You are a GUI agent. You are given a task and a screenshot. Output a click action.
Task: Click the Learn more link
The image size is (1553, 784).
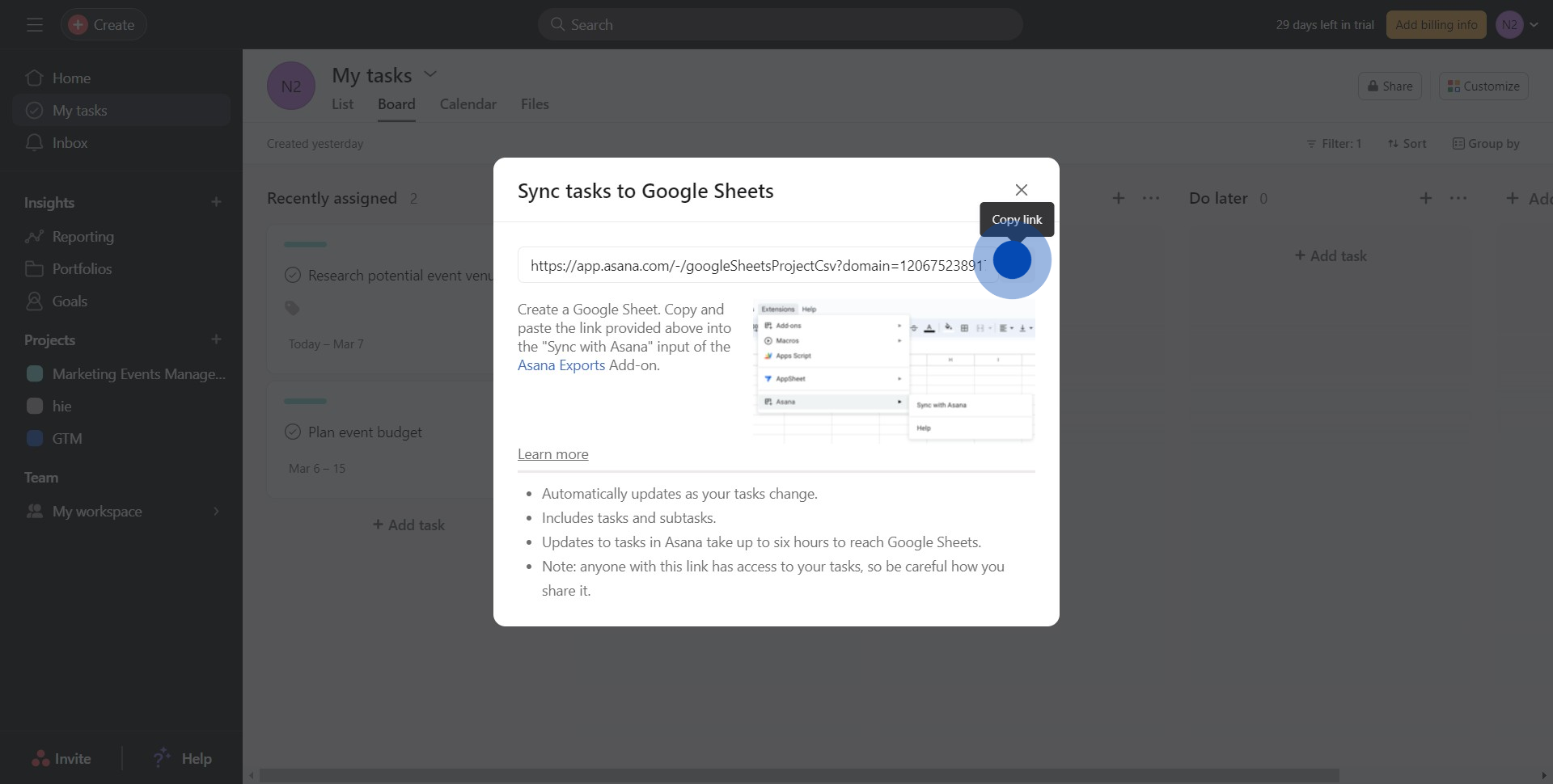552,454
